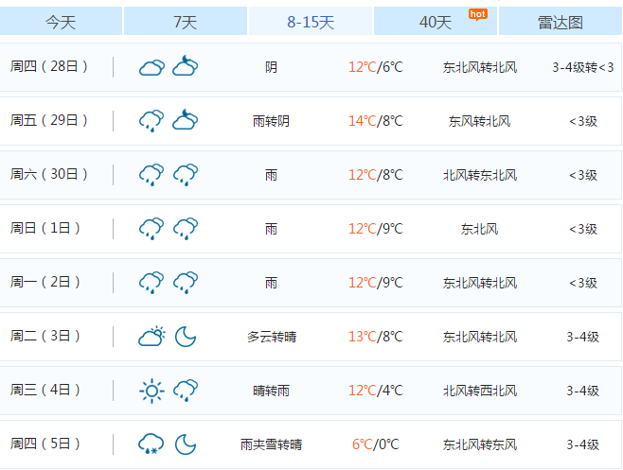Click crescent moon icon for 周四 5日

click(x=186, y=444)
